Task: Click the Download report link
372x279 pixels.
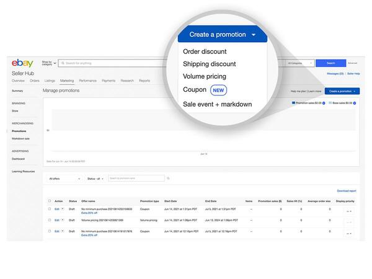Action: 347,191
